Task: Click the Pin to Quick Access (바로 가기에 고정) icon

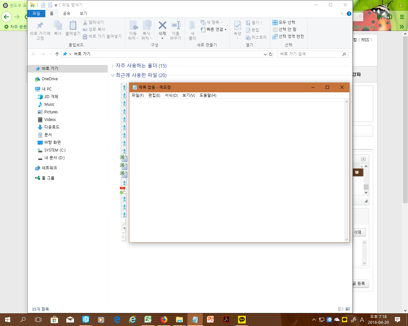Action: coord(40,25)
